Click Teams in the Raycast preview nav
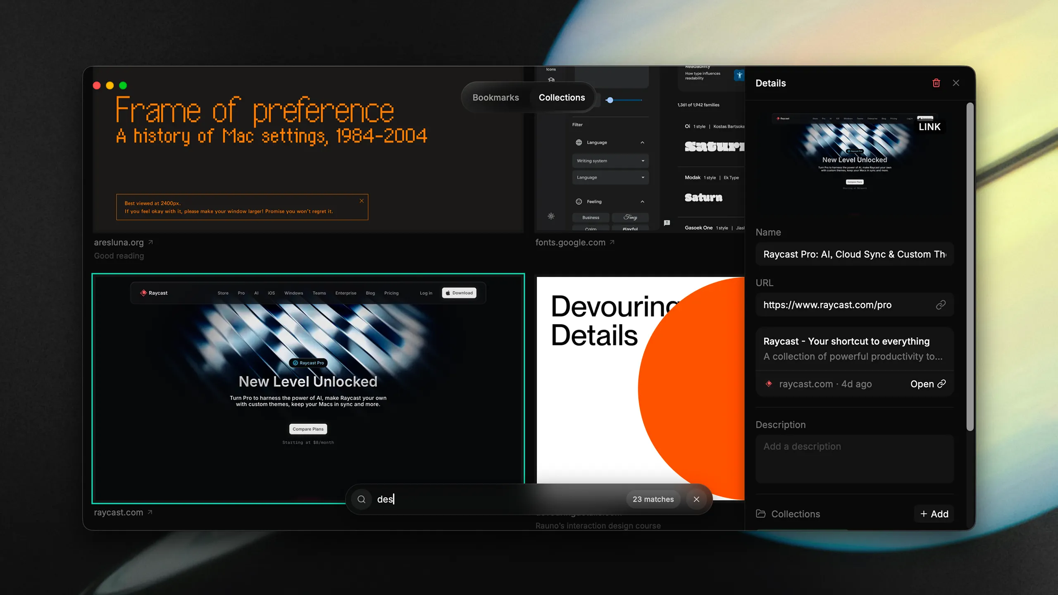 pyautogui.click(x=319, y=293)
